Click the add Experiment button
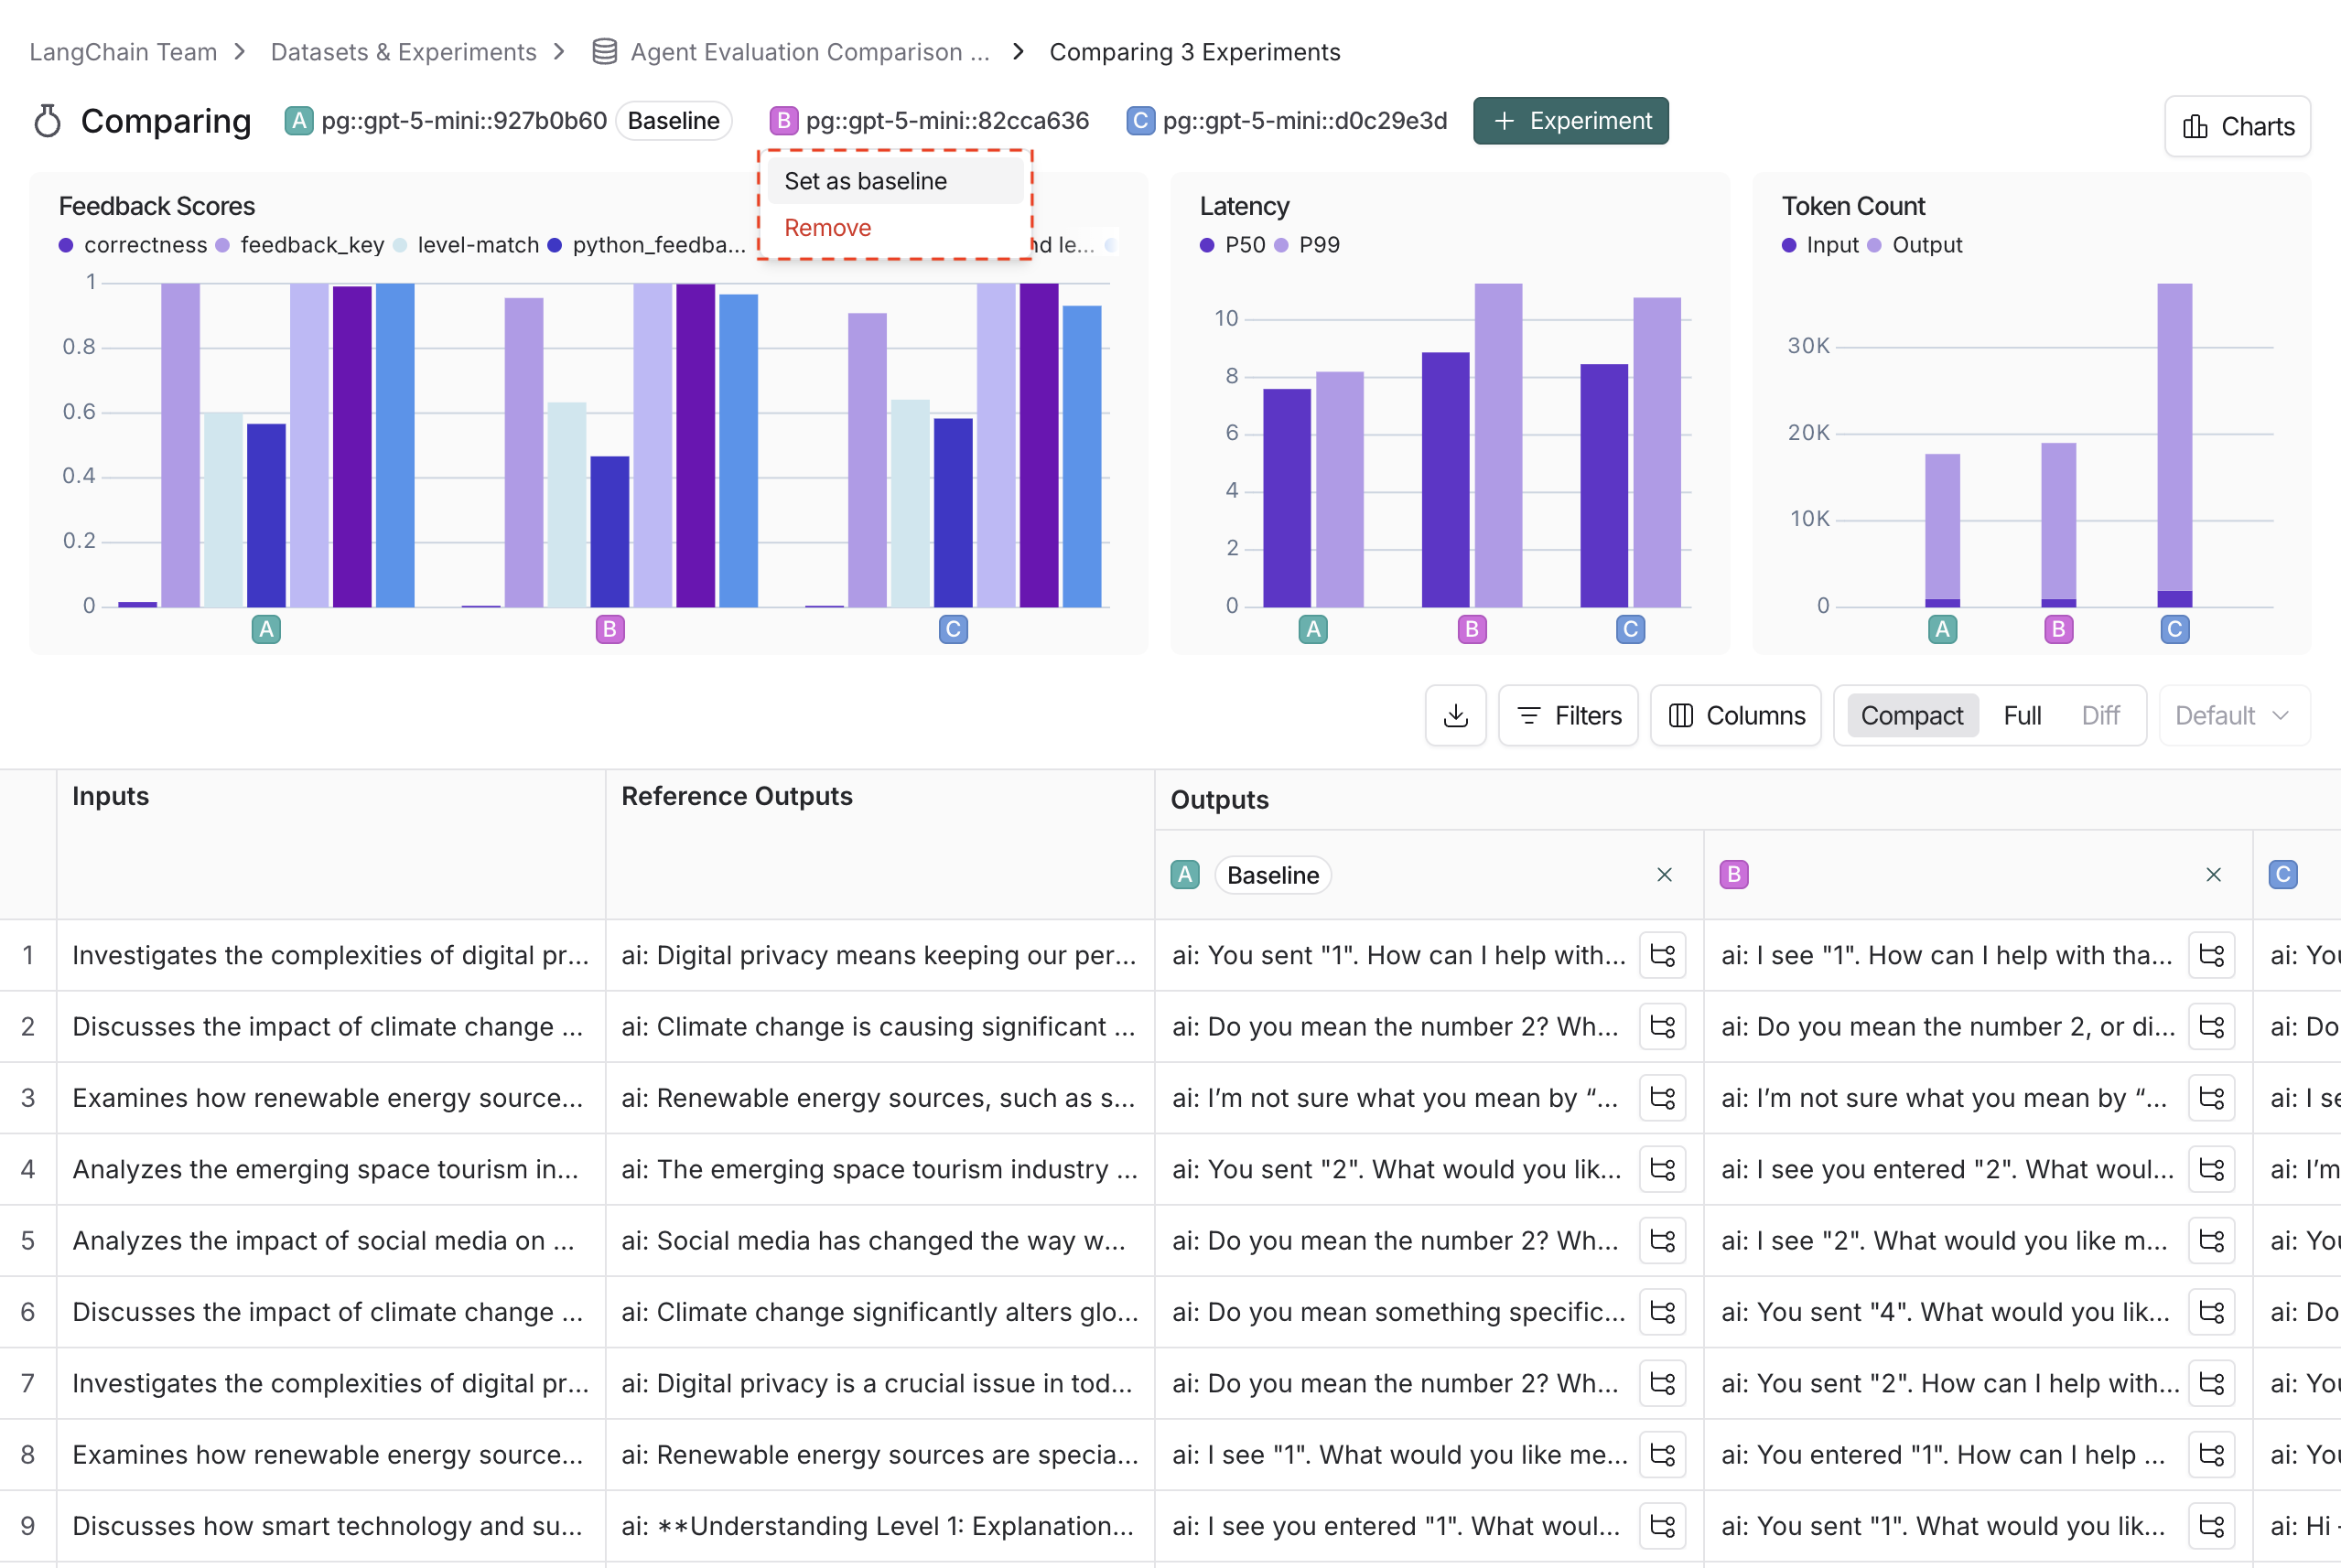The image size is (2341, 1568). [x=1570, y=121]
